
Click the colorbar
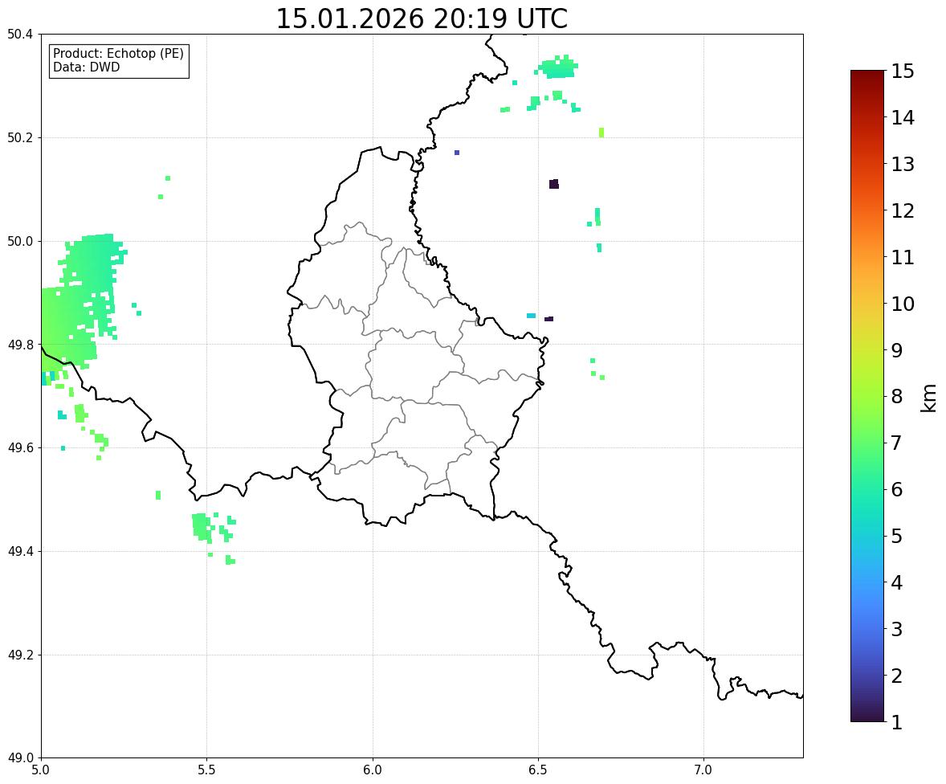pos(867,396)
